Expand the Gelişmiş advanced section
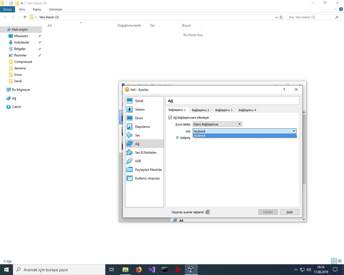 183,138
